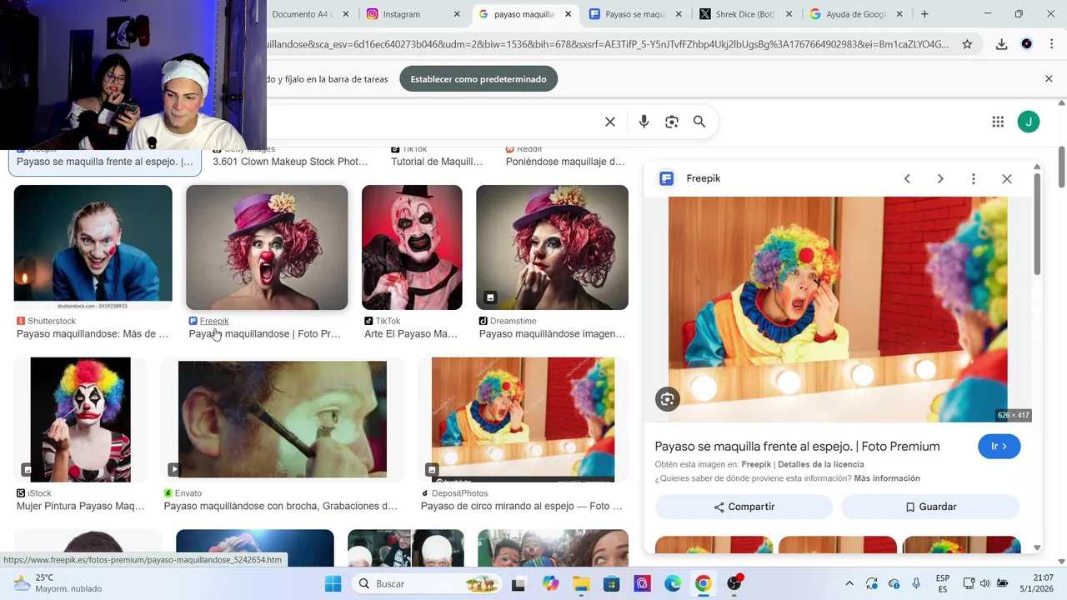Open Task View on the taskbar

point(518,583)
